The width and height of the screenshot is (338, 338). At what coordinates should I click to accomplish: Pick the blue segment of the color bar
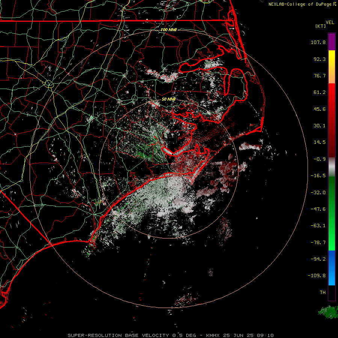coord(332,268)
